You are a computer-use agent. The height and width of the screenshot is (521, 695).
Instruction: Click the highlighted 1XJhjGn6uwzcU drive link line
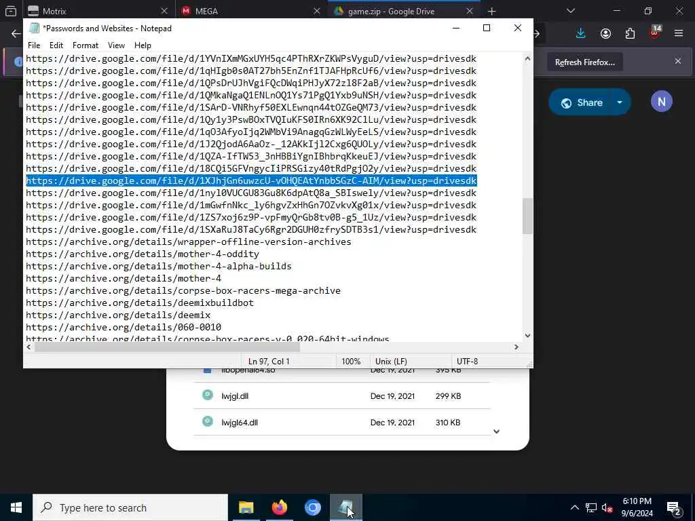[251, 180]
